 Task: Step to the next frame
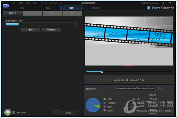coord(104,80)
